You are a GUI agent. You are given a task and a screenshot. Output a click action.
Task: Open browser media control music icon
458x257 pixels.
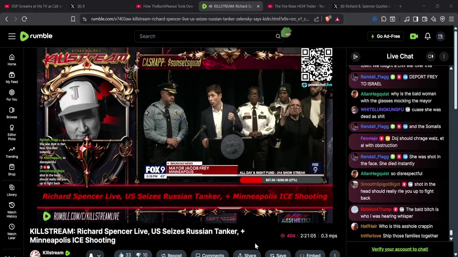(407, 19)
